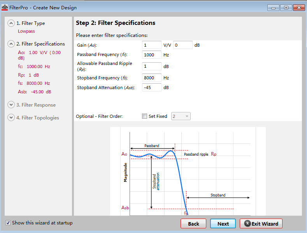The height and width of the screenshot is (233, 307).
Task: Collapse the 1. Filter Type section
Action: tap(11, 23)
